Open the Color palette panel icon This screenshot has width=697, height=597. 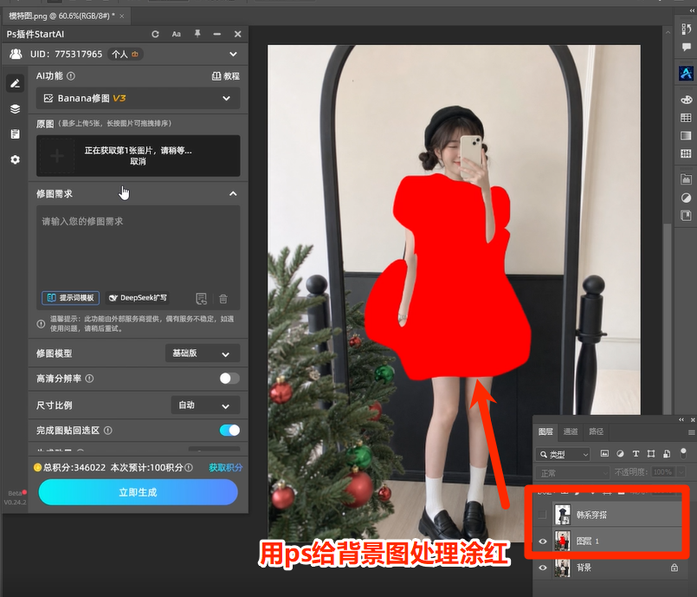(686, 100)
